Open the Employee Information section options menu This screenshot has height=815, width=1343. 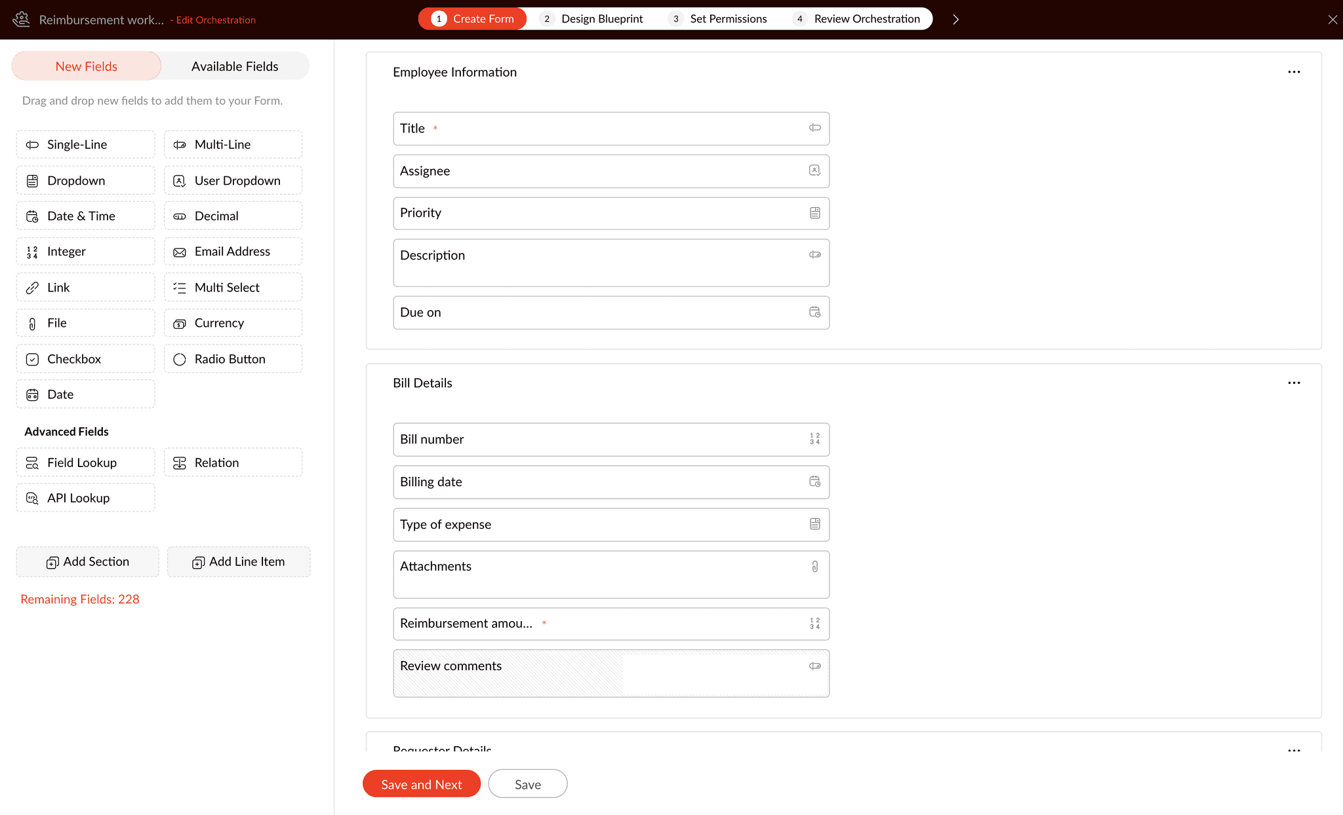point(1293,71)
